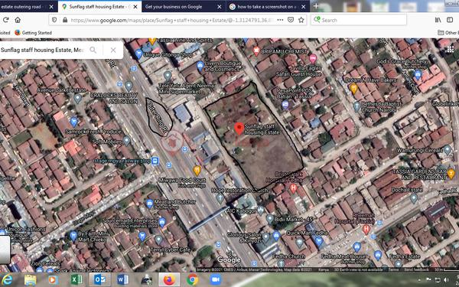Click the Miwawa Food Court restaurant marker
This screenshot has width=459, height=287.
click(x=197, y=170)
